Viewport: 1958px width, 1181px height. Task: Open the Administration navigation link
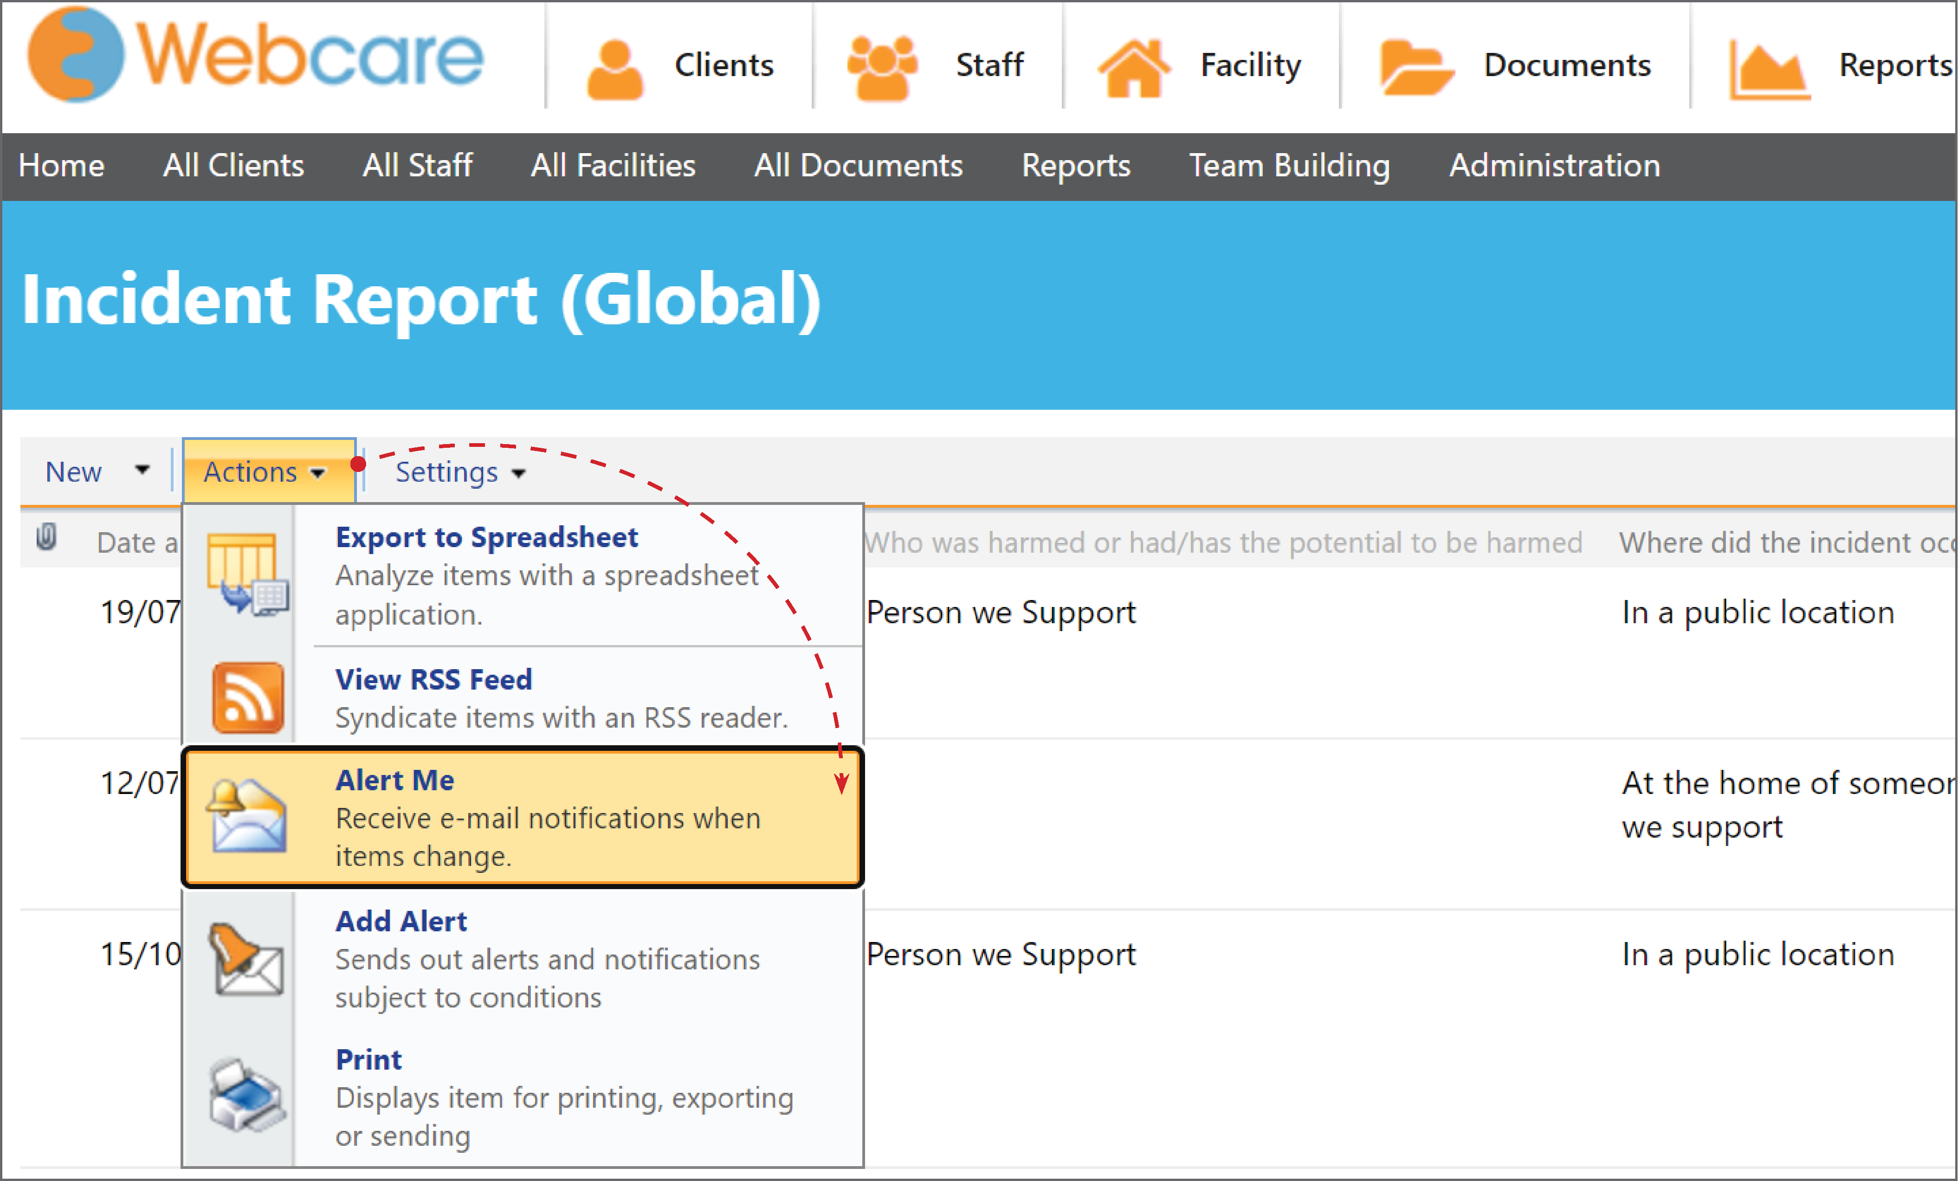(1554, 165)
